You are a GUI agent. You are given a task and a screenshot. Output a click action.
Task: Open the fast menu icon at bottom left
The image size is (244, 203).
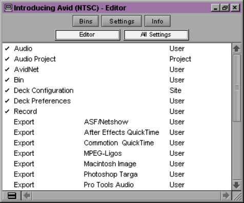pos(12,196)
